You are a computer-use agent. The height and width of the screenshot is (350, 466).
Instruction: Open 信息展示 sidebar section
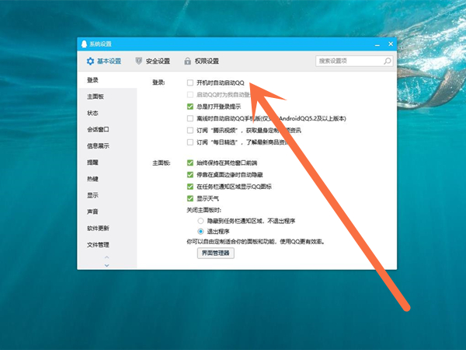point(107,146)
